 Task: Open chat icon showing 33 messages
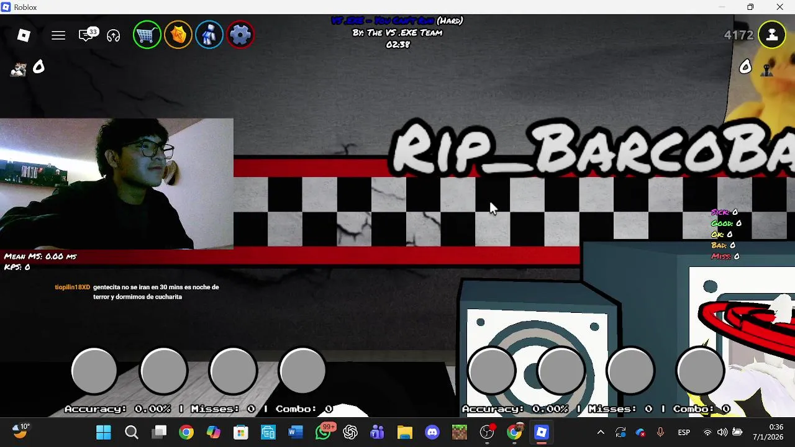(88, 35)
